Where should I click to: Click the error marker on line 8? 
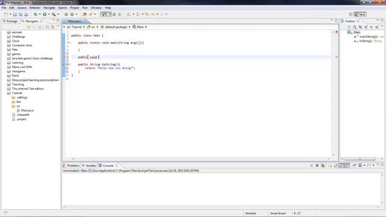(x=64, y=57)
